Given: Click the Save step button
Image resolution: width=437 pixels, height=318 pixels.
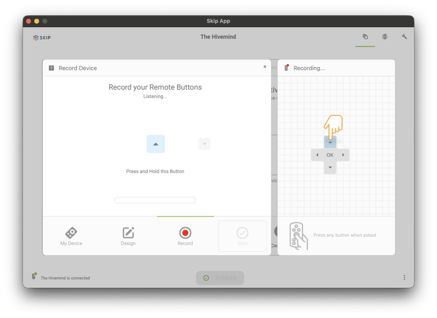Looking at the screenshot, I should click(x=243, y=236).
